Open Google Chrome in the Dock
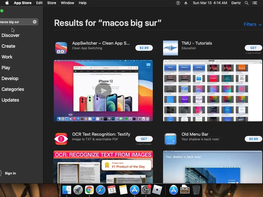 coord(89,190)
